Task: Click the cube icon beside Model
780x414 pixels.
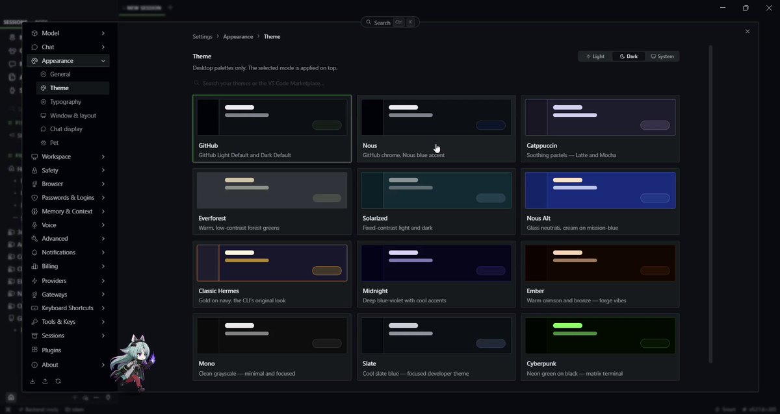Action: (34, 33)
